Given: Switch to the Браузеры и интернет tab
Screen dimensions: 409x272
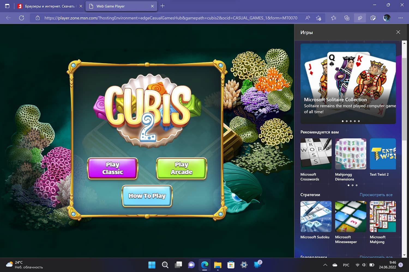Looking at the screenshot, I should [x=50, y=6].
